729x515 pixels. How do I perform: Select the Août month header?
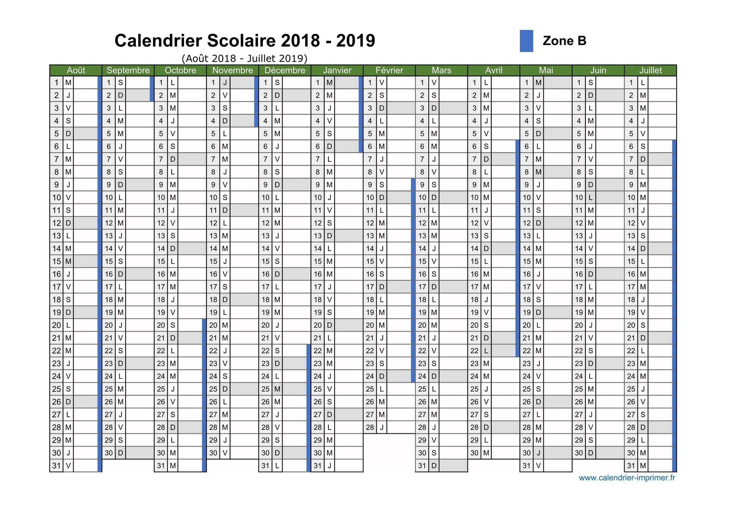[x=76, y=70]
